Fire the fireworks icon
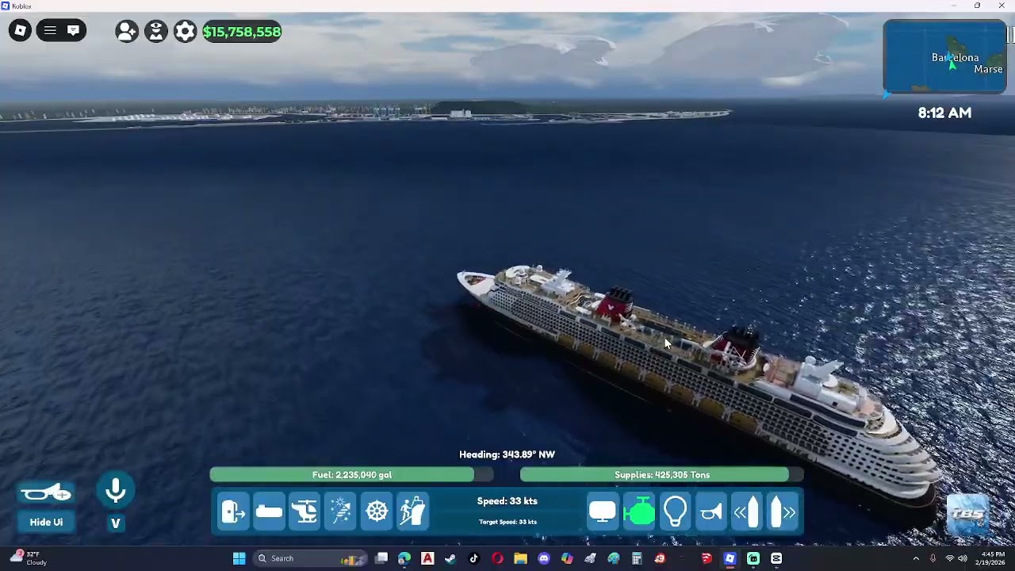Viewport: 1015px width, 571px height. point(341,512)
